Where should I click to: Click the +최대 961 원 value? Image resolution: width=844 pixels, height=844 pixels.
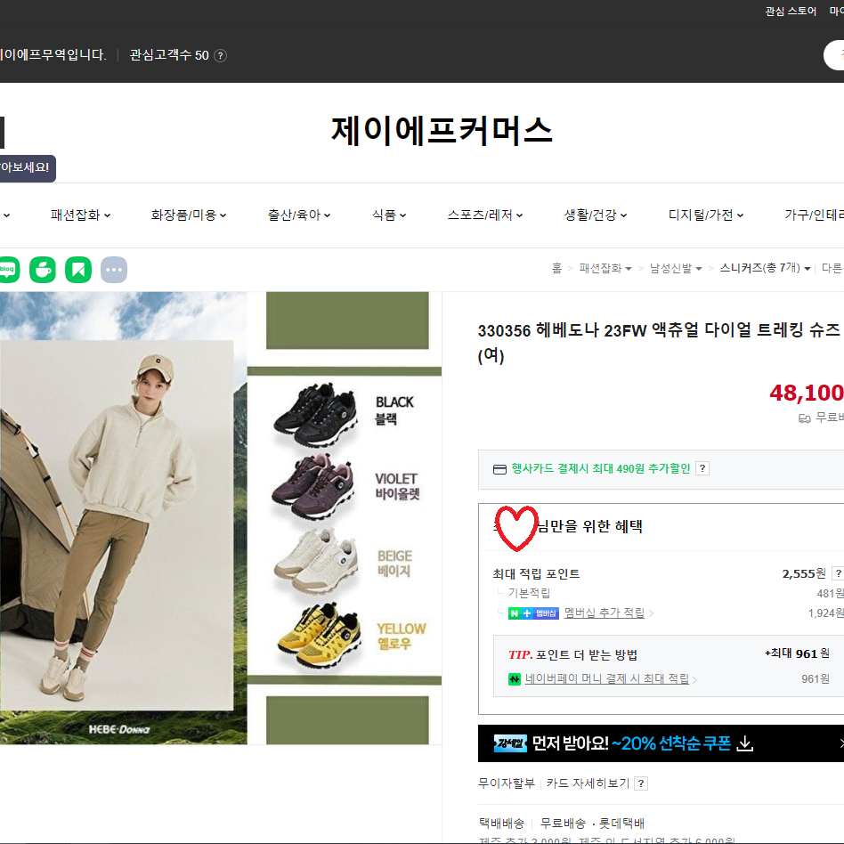[x=797, y=653]
